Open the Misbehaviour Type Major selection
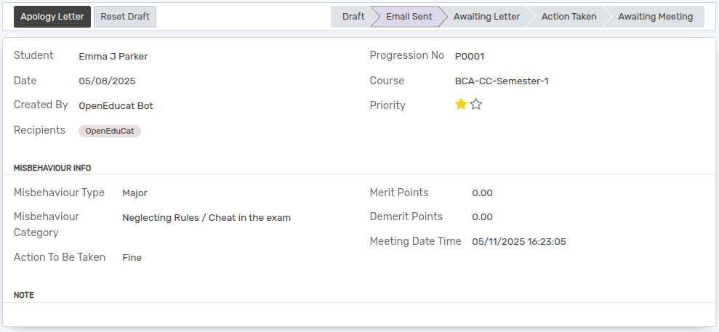This screenshot has height=332, width=719. pyautogui.click(x=134, y=193)
